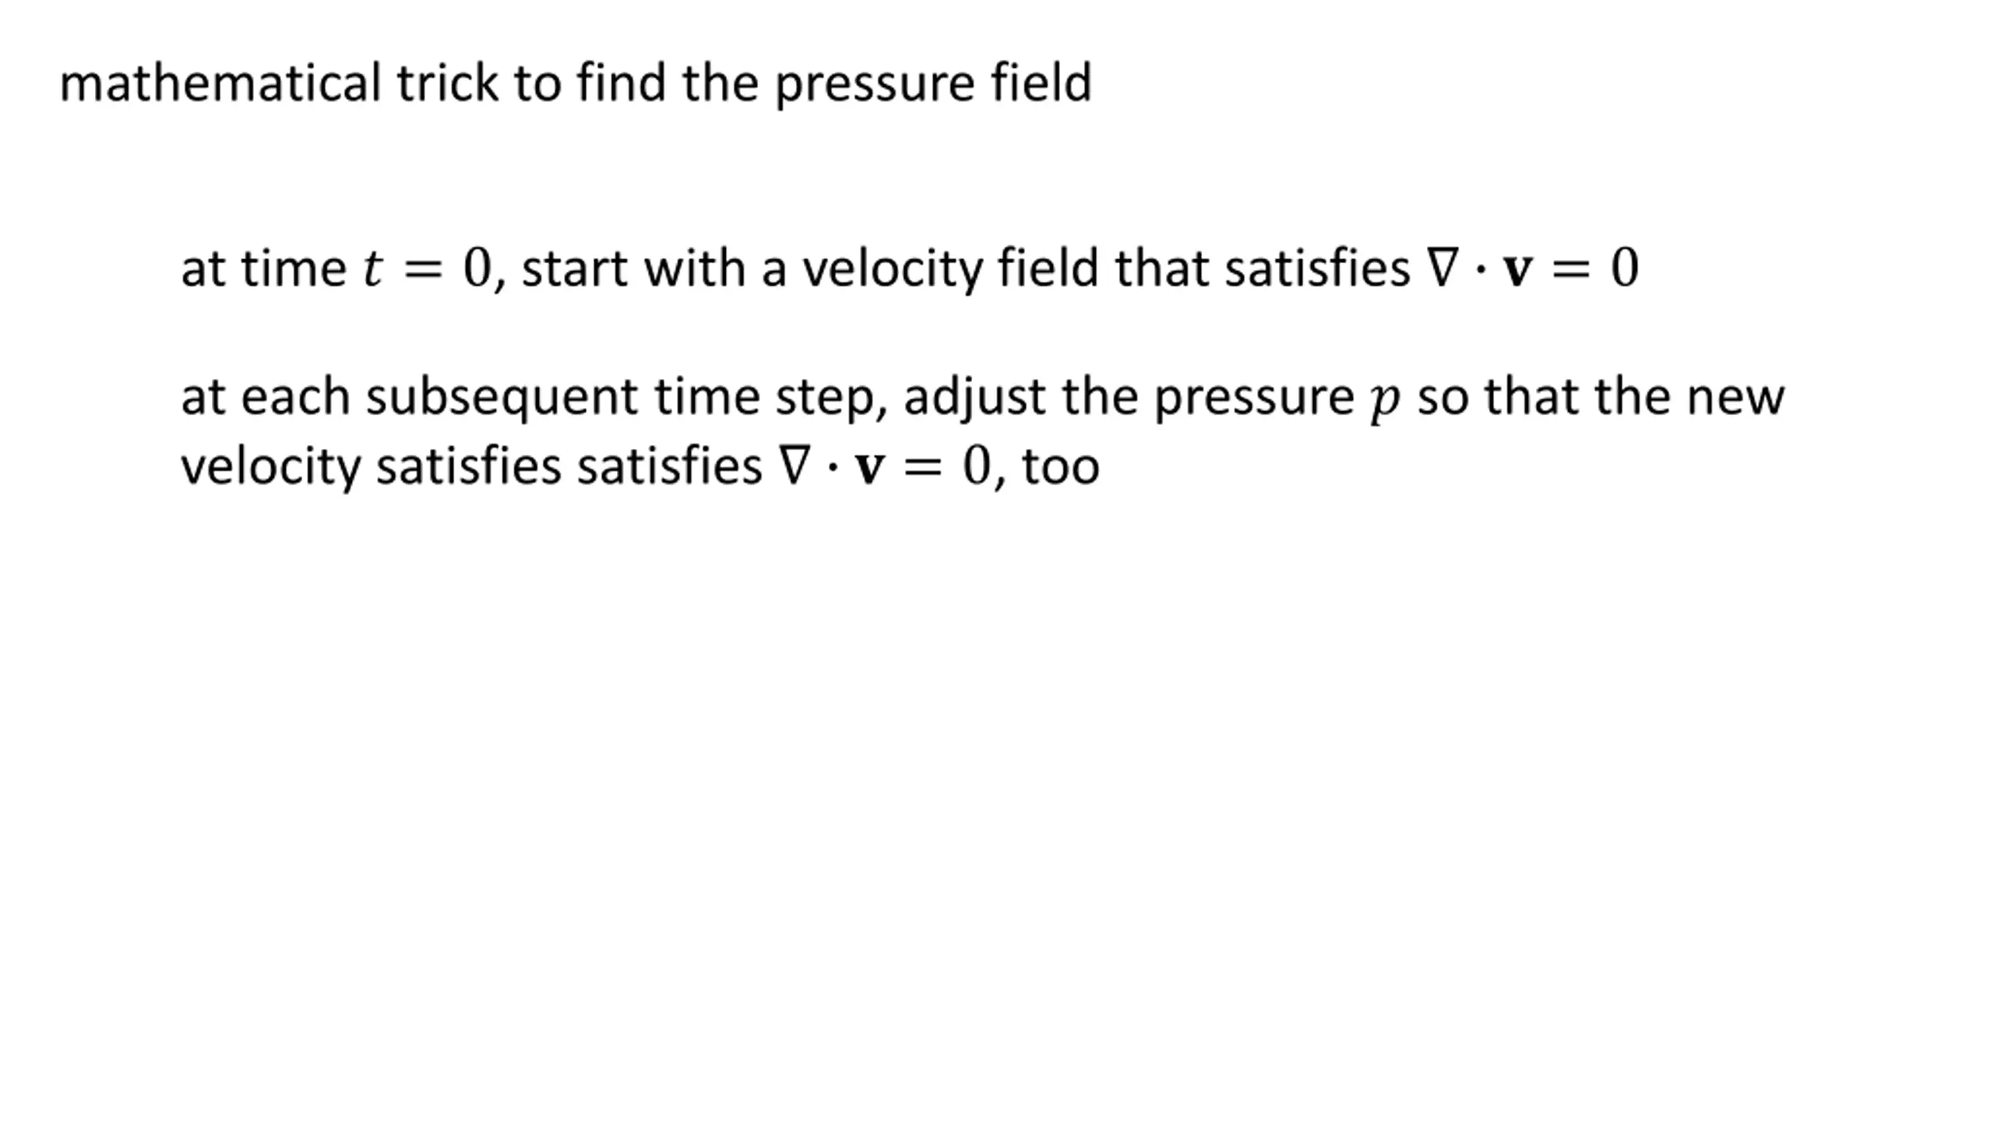This screenshot has height=1121, width=1994.
Task: Click the words "at each" starting second paragraph
Action: click(266, 398)
